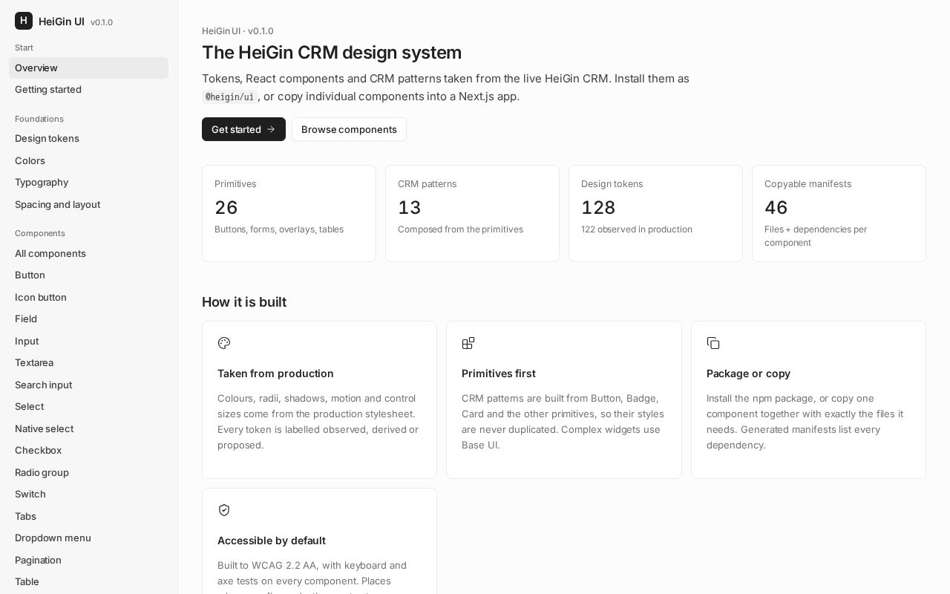The image size is (950, 594).
Task: Open the Design tokens page in the sidebar
Action: 88,138
